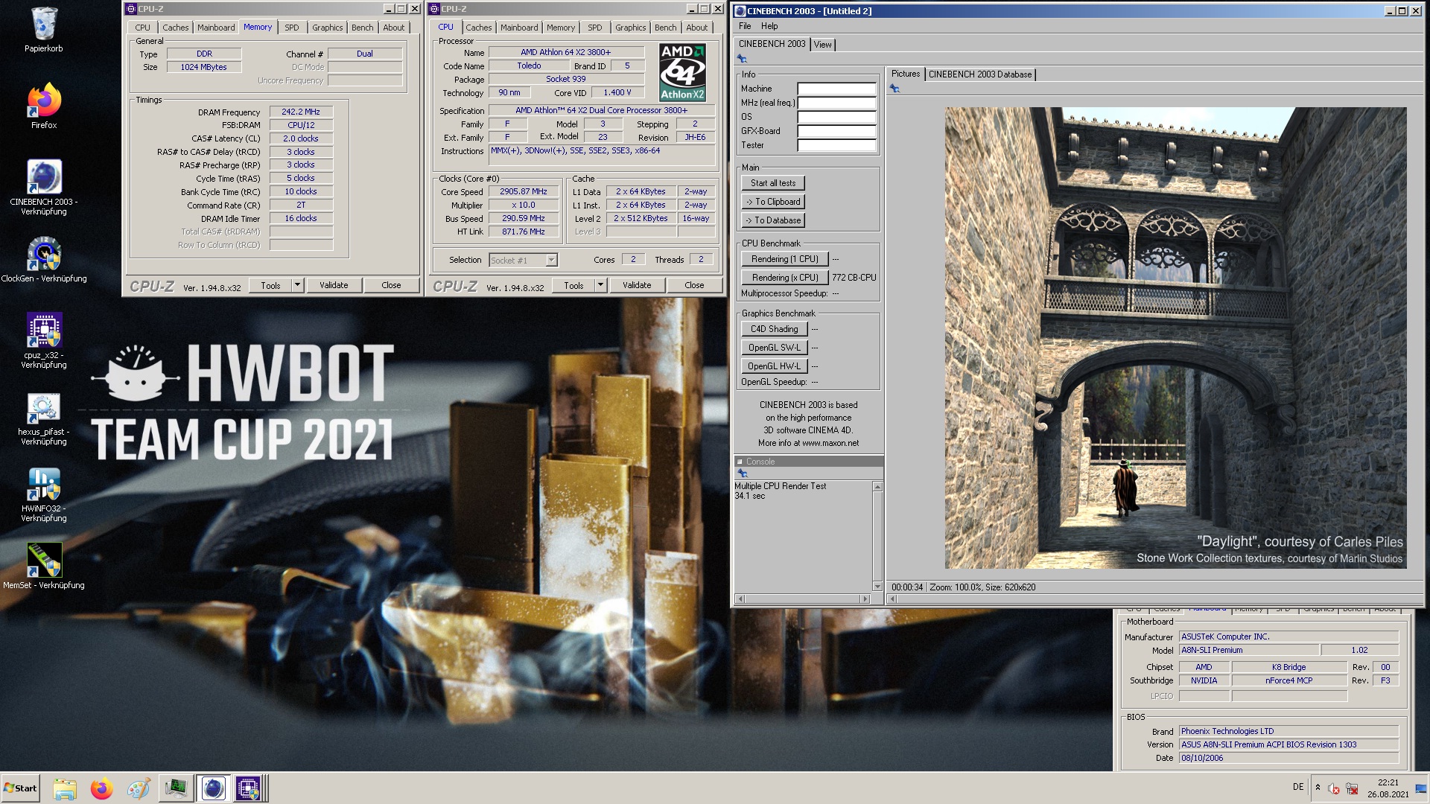This screenshot has width=1430, height=804.
Task: Open the Paint palette taskbar icon
Action: [139, 788]
